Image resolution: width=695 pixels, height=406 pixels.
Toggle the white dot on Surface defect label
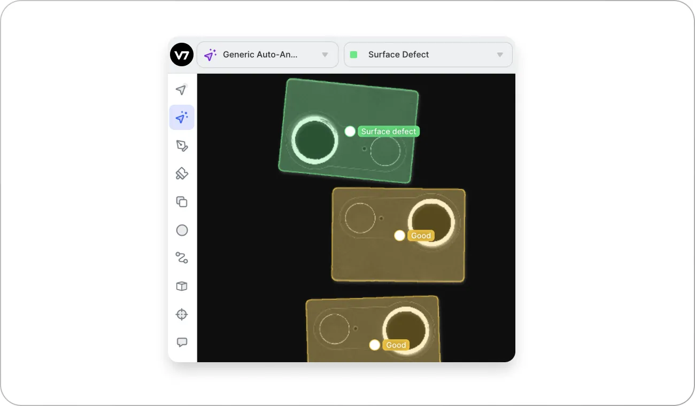point(350,131)
